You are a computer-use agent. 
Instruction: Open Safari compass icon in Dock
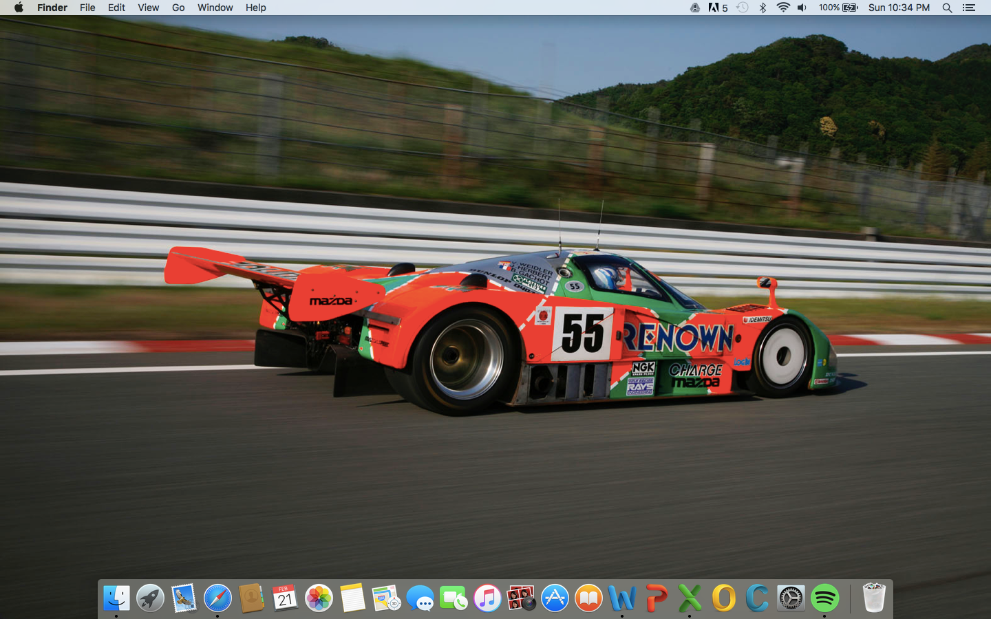point(217,598)
